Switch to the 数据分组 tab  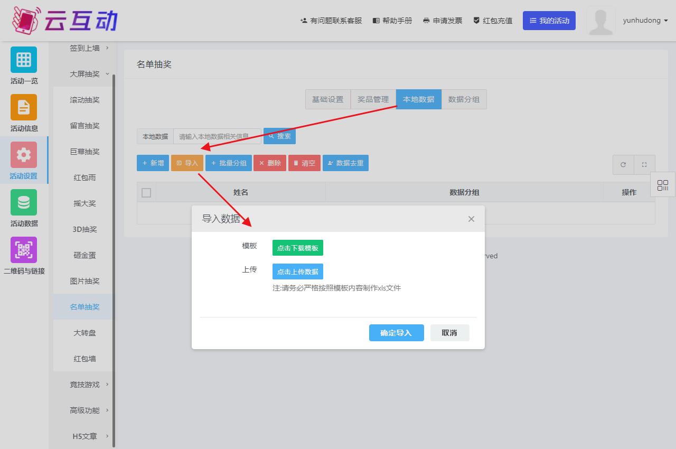point(464,99)
